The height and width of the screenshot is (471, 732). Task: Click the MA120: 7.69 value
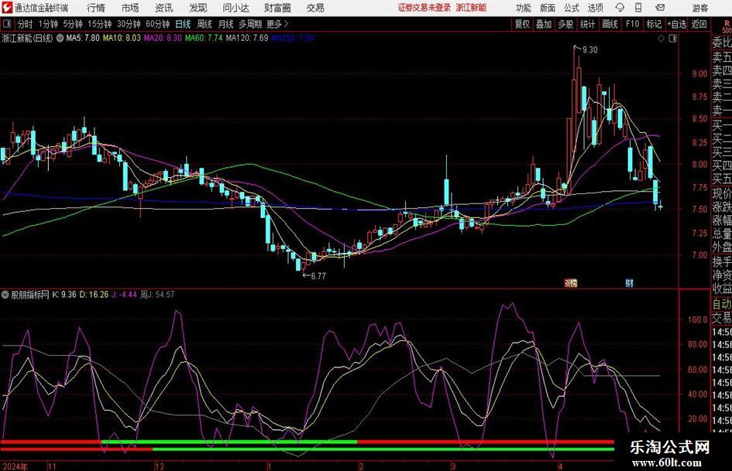coord(247,38)
